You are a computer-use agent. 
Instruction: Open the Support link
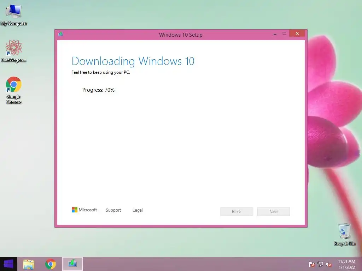(x=113, y=210)
